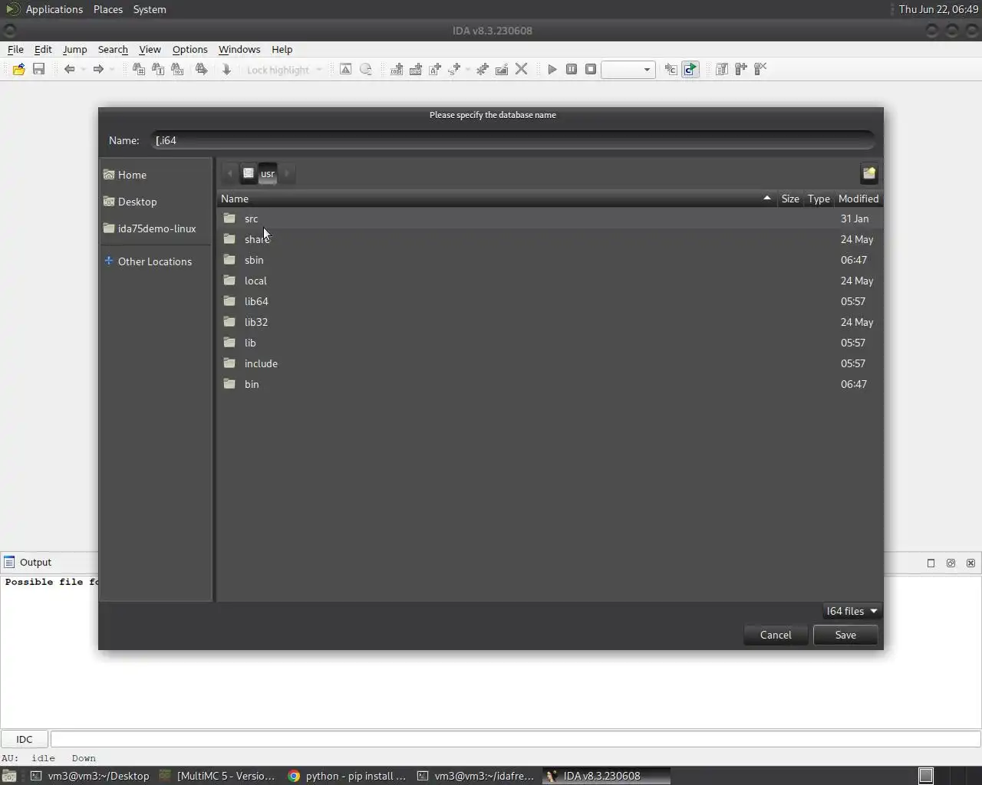Screen dimensions: 982x785
Task: Click the Cancel button
Action: [776, 635]
